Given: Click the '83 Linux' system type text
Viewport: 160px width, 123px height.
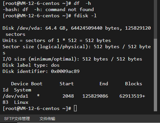Looking at the screenshot, I should tap(16, 102).
